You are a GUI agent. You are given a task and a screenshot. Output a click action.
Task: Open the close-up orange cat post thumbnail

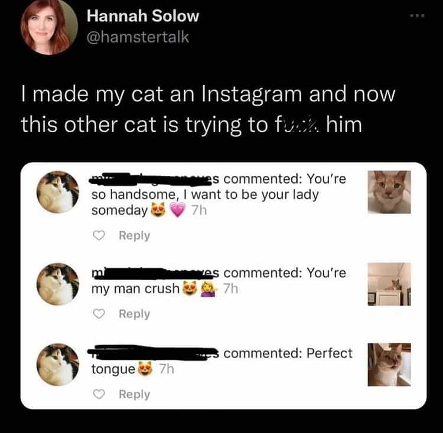(389, 192)
